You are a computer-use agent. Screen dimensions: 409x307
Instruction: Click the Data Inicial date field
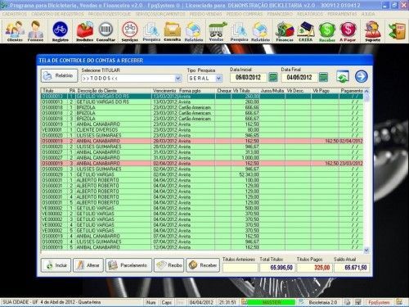[248, 77]
